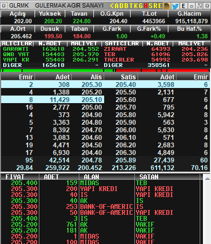Click the yellow letter S shortcut
The image size is (211, 244).
pyautogui.click(x=151, y=6)
